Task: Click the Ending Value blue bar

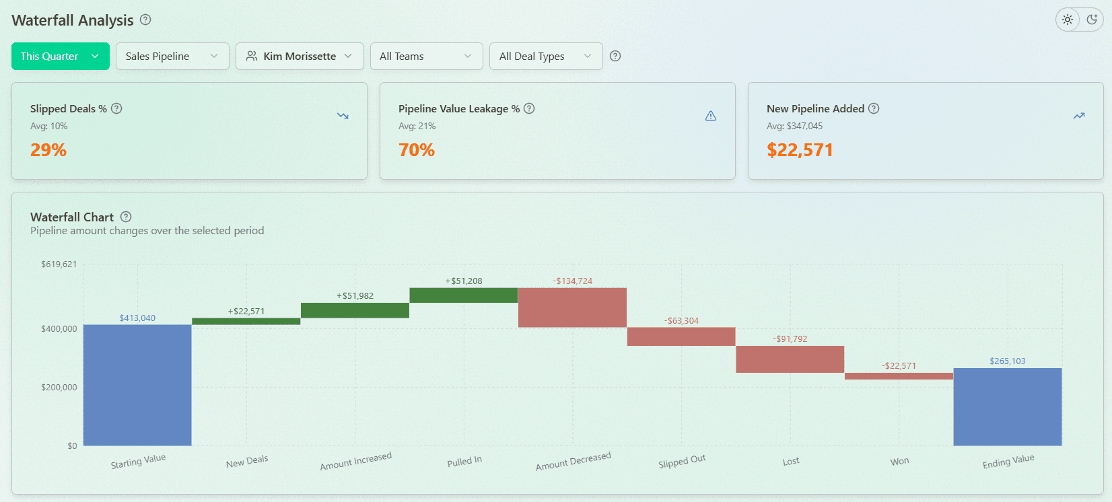Action: (1008, 407)
